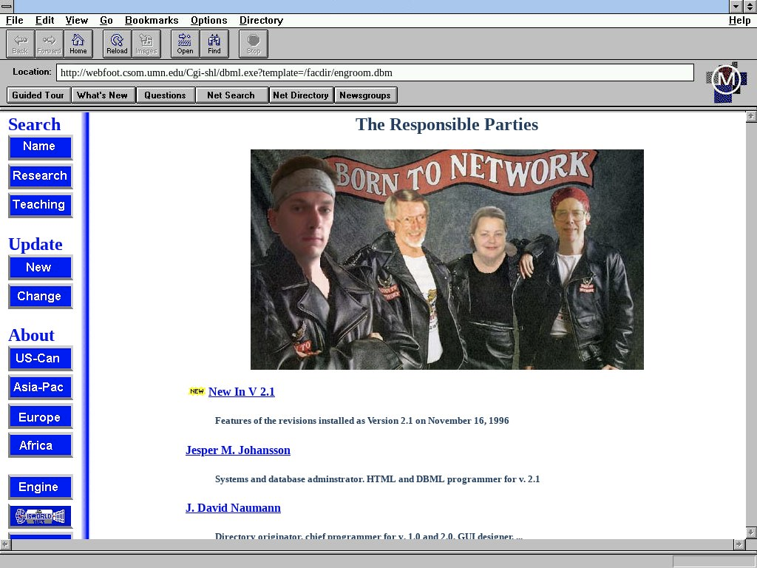This screenshot has height=568, width=757.
Task: Click the Born To Network group photo
Action: pos(447,260)
